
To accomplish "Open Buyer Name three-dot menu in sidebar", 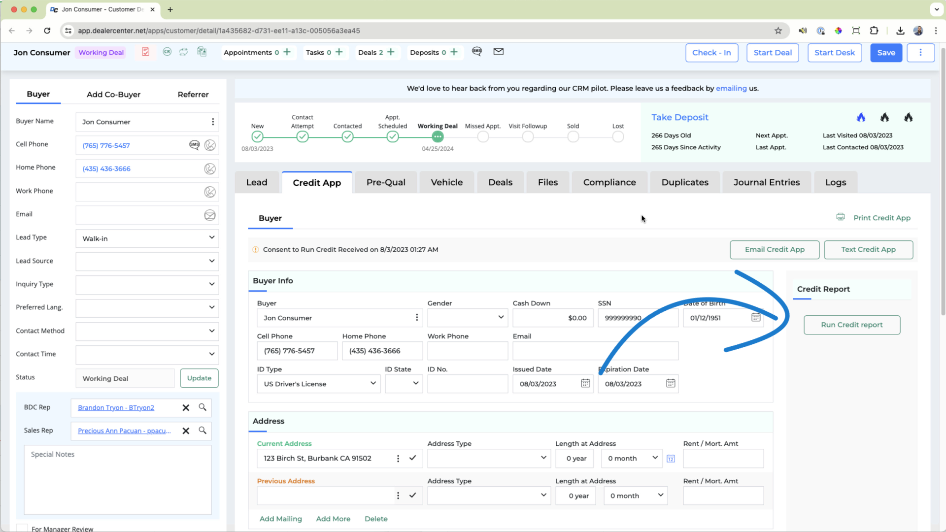I will pyautogui.click(x=213, y=122).
